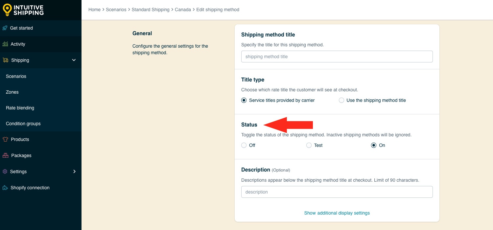Open Scenarios under Shipping
Screen dimensions: 493x230
tap(41, 76)
